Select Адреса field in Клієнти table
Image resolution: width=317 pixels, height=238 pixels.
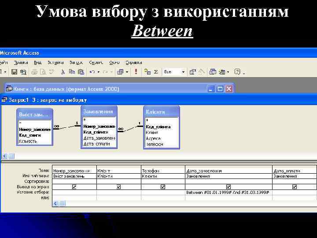click(162, 138)
